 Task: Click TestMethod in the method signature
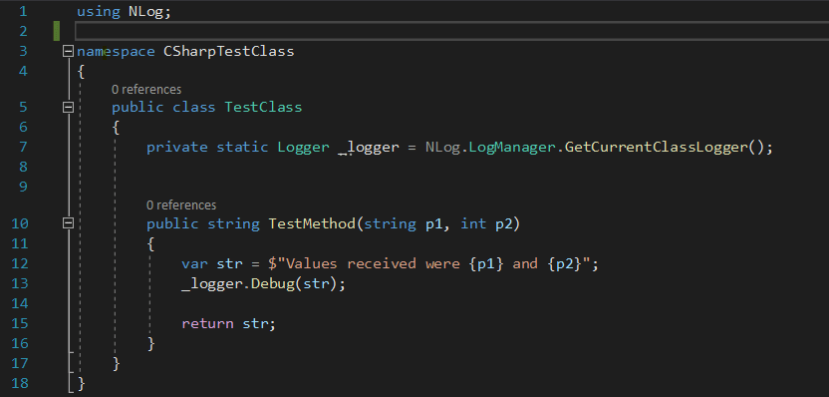coord(312,223)
